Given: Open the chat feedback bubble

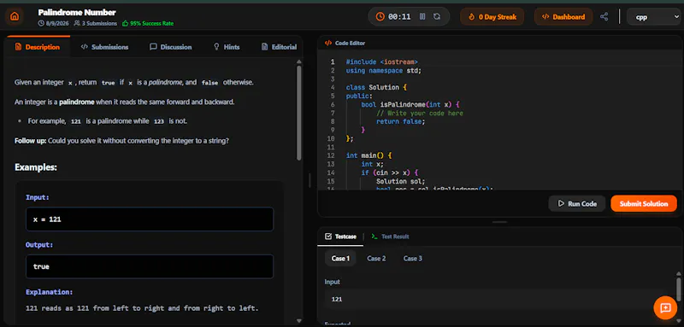Looking at the screenshot, I should (x=665, y=308).
